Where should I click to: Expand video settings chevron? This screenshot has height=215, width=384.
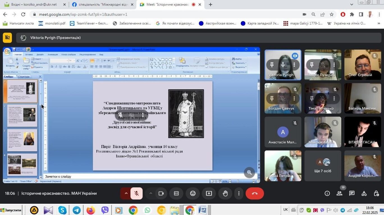click(x=151, y=193)
